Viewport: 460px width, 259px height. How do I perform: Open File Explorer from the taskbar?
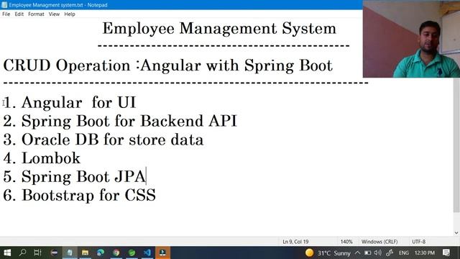click(85, 253)
